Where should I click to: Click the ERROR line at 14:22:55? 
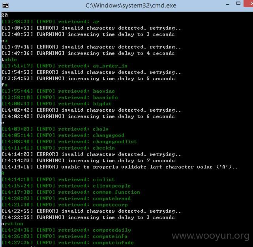[91, 211]
